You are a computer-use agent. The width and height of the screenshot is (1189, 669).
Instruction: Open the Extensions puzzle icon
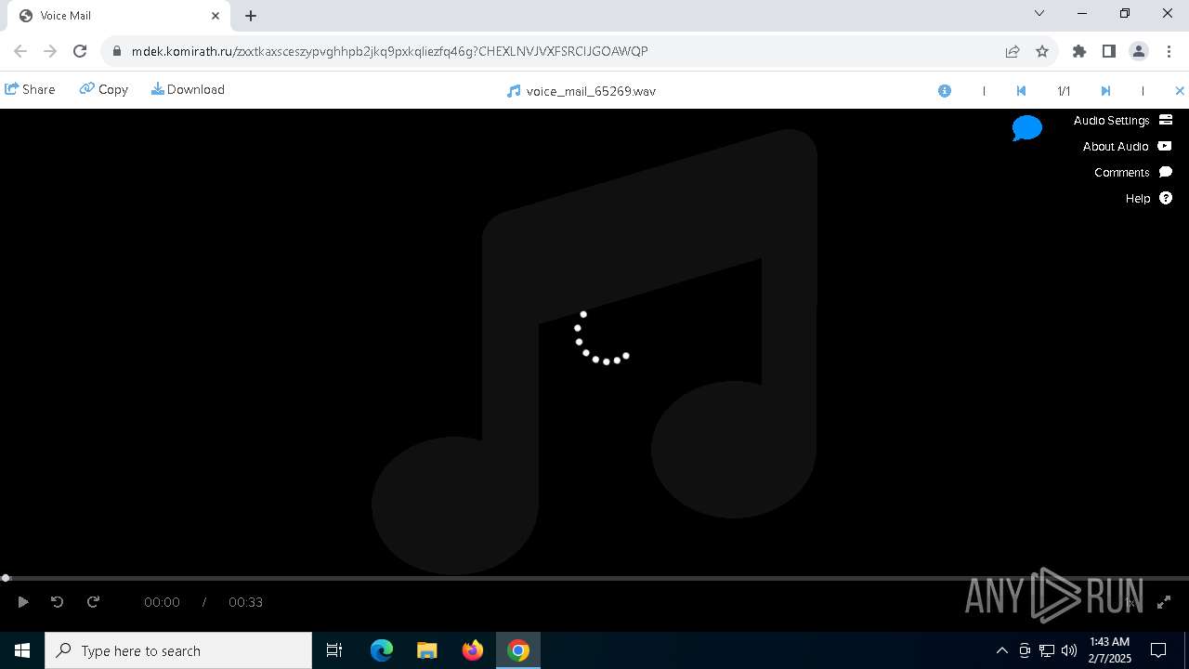[x=1079, y=51]
